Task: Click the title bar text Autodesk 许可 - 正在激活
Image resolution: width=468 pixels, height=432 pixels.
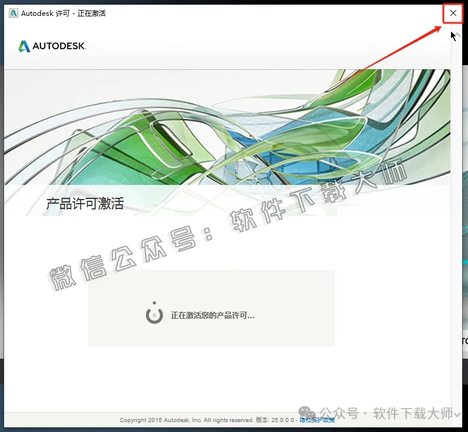Action: [x=63, y=14]
